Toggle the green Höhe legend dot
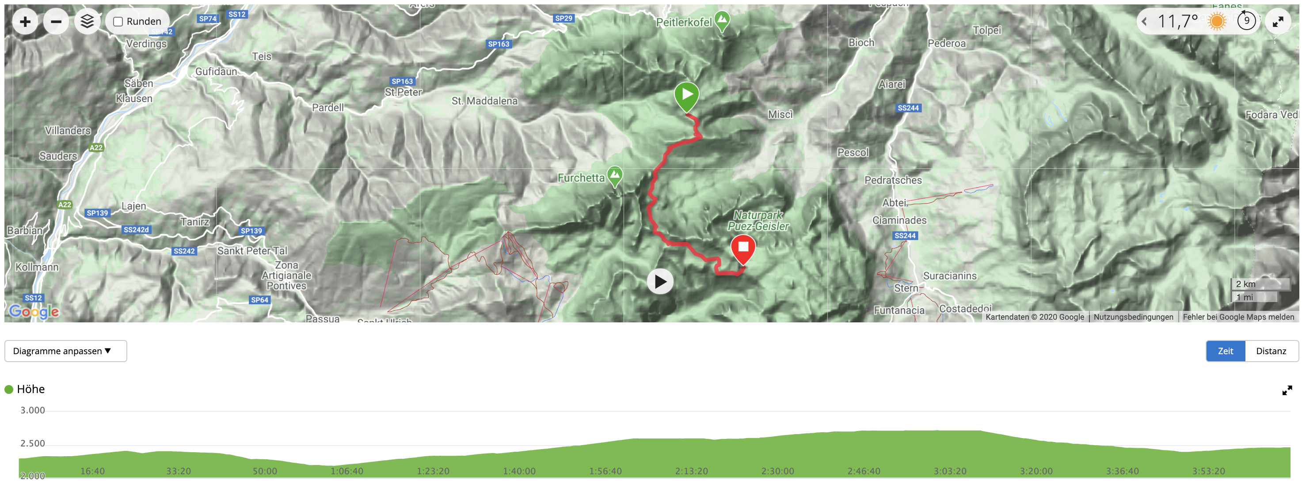The width and height of the screenshot is (1302, 484). click(8, 389)
